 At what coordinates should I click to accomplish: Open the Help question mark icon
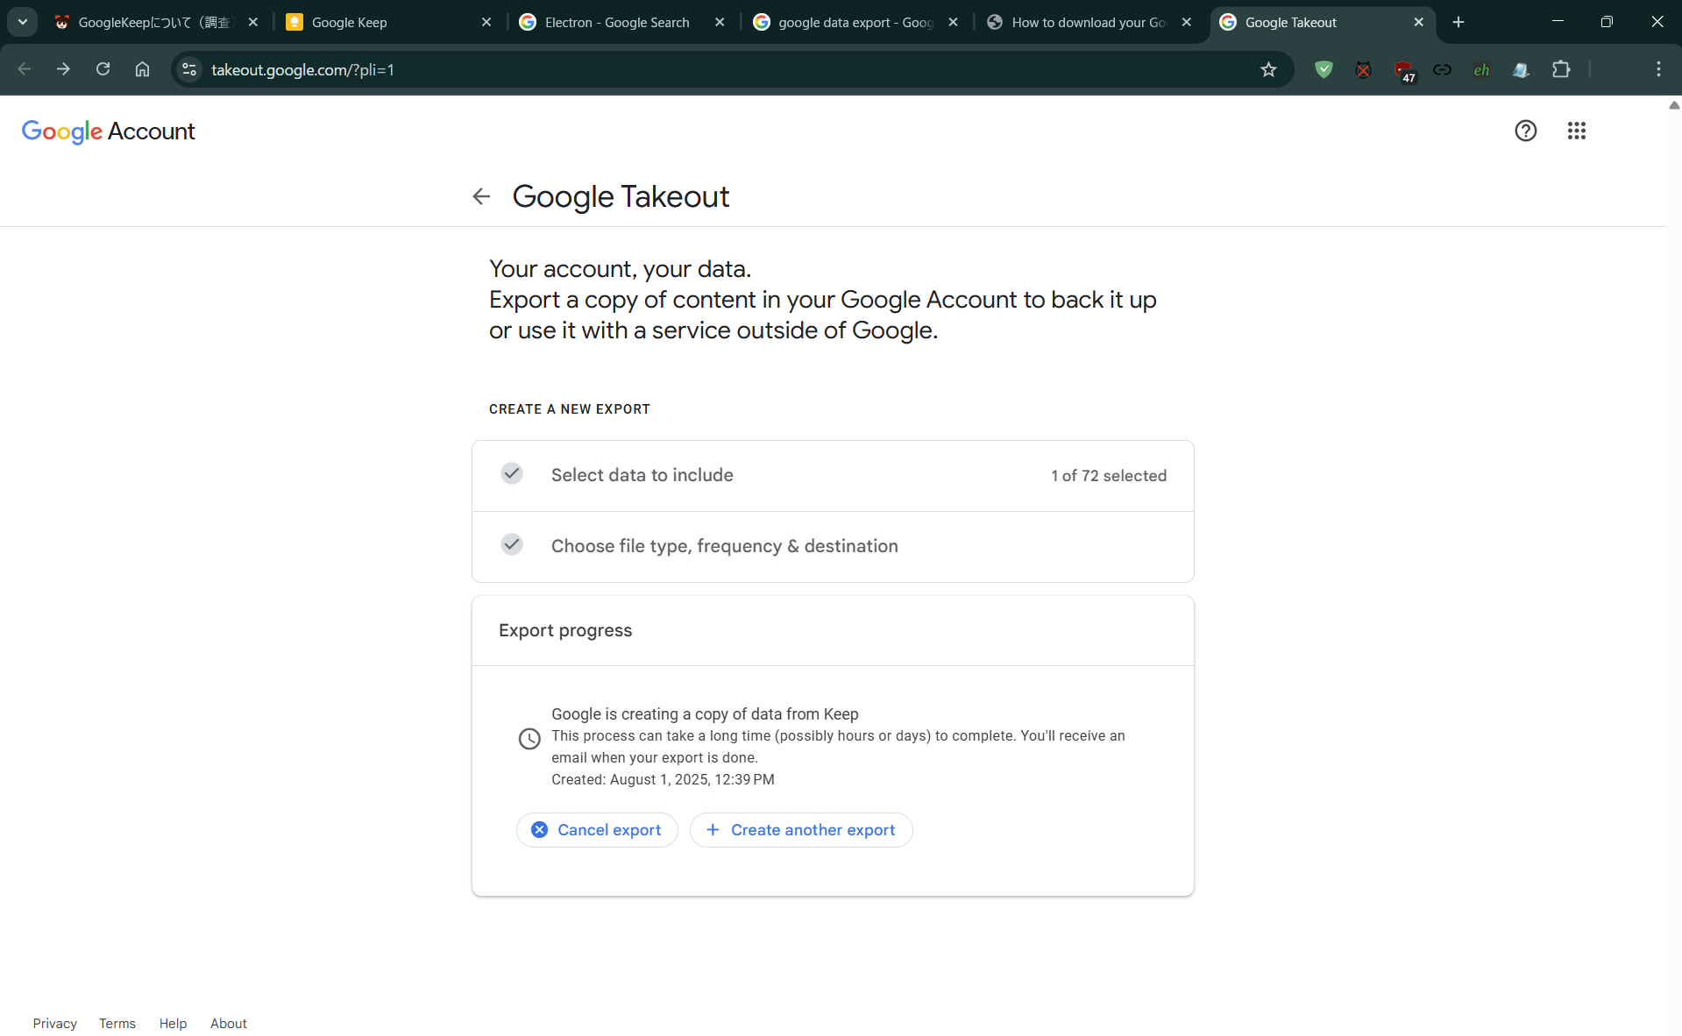click(x=1525, y=131)
